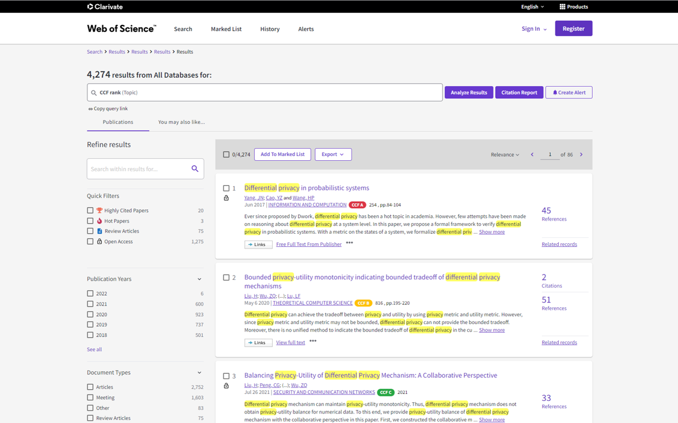
Task: Click the CCF A rank badge
Action: click(357, 205)
